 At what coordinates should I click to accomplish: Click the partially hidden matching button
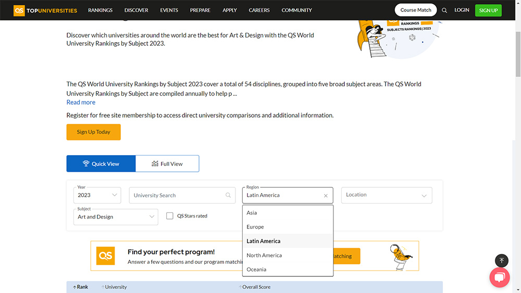[x=346, y=256]
